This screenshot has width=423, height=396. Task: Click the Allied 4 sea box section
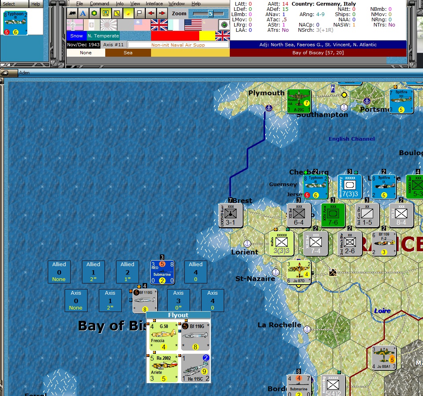pos(196,272)
